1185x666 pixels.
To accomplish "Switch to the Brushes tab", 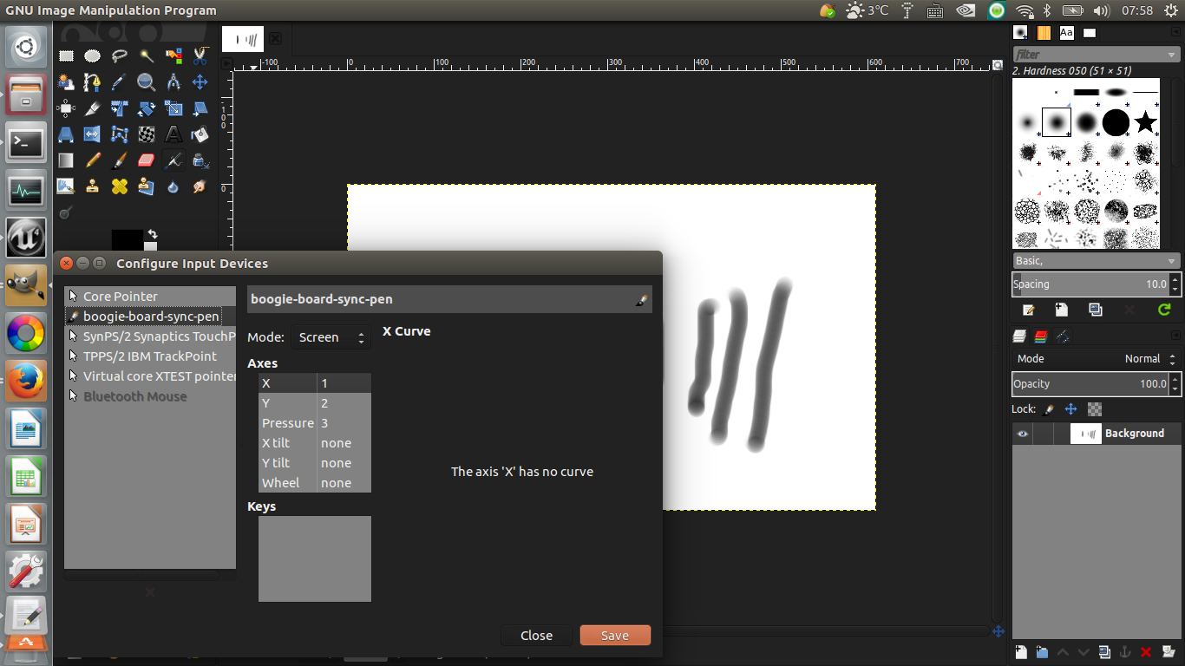I will click(x=1021, y=33).
